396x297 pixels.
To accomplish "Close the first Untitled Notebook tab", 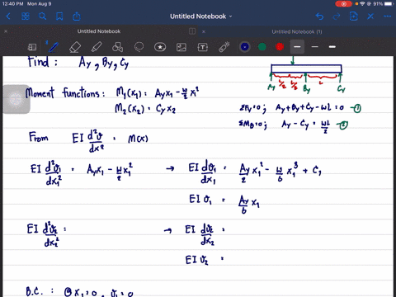I will click(6, 31).
